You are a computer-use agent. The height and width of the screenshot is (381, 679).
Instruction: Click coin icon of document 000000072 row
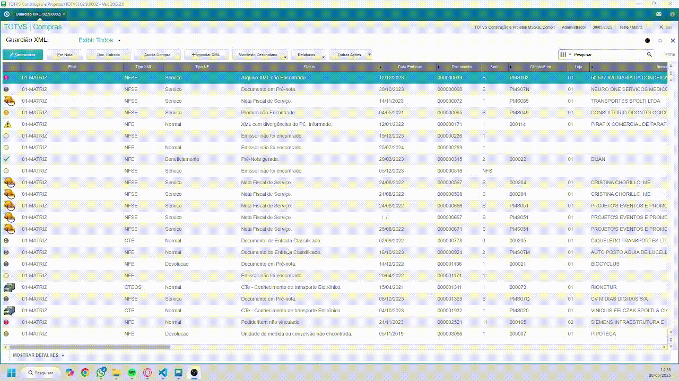point(9,101)
